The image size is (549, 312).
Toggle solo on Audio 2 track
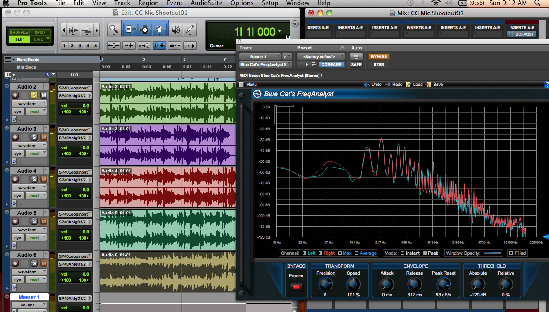pos(34,95)
